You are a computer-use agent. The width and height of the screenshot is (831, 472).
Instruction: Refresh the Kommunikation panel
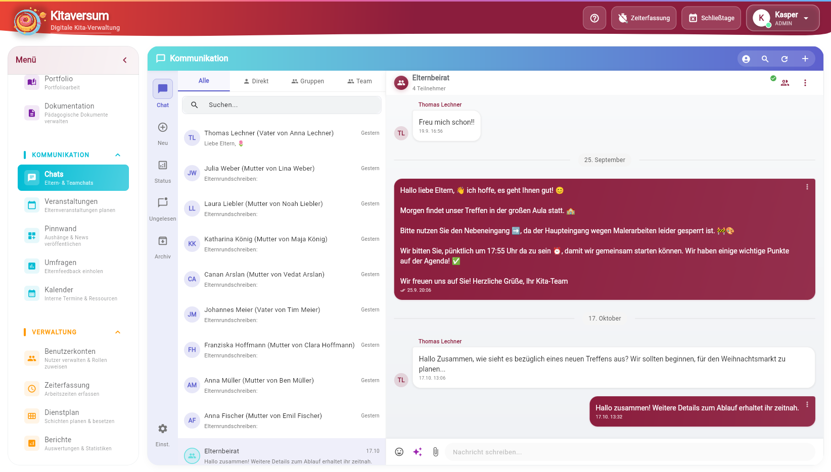coord(784,59)
